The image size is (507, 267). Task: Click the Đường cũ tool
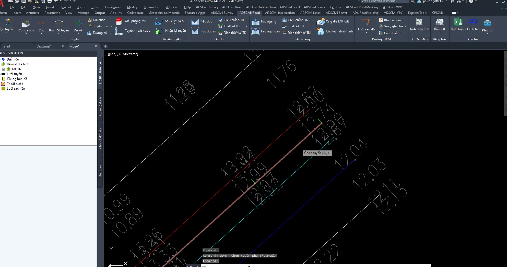pyautogui.click(x=97, y=33)
